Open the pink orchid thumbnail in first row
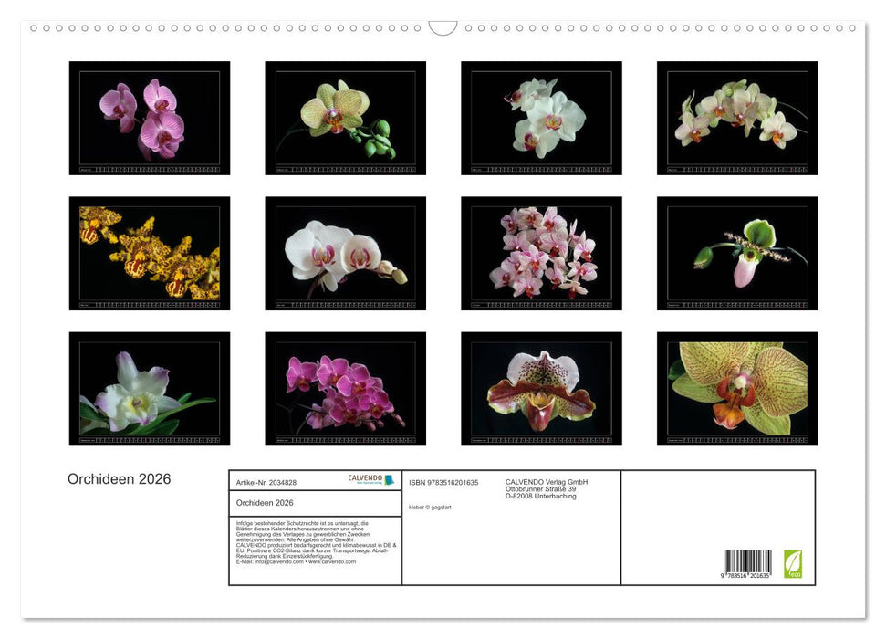886x639 pixels. [150, 118]
